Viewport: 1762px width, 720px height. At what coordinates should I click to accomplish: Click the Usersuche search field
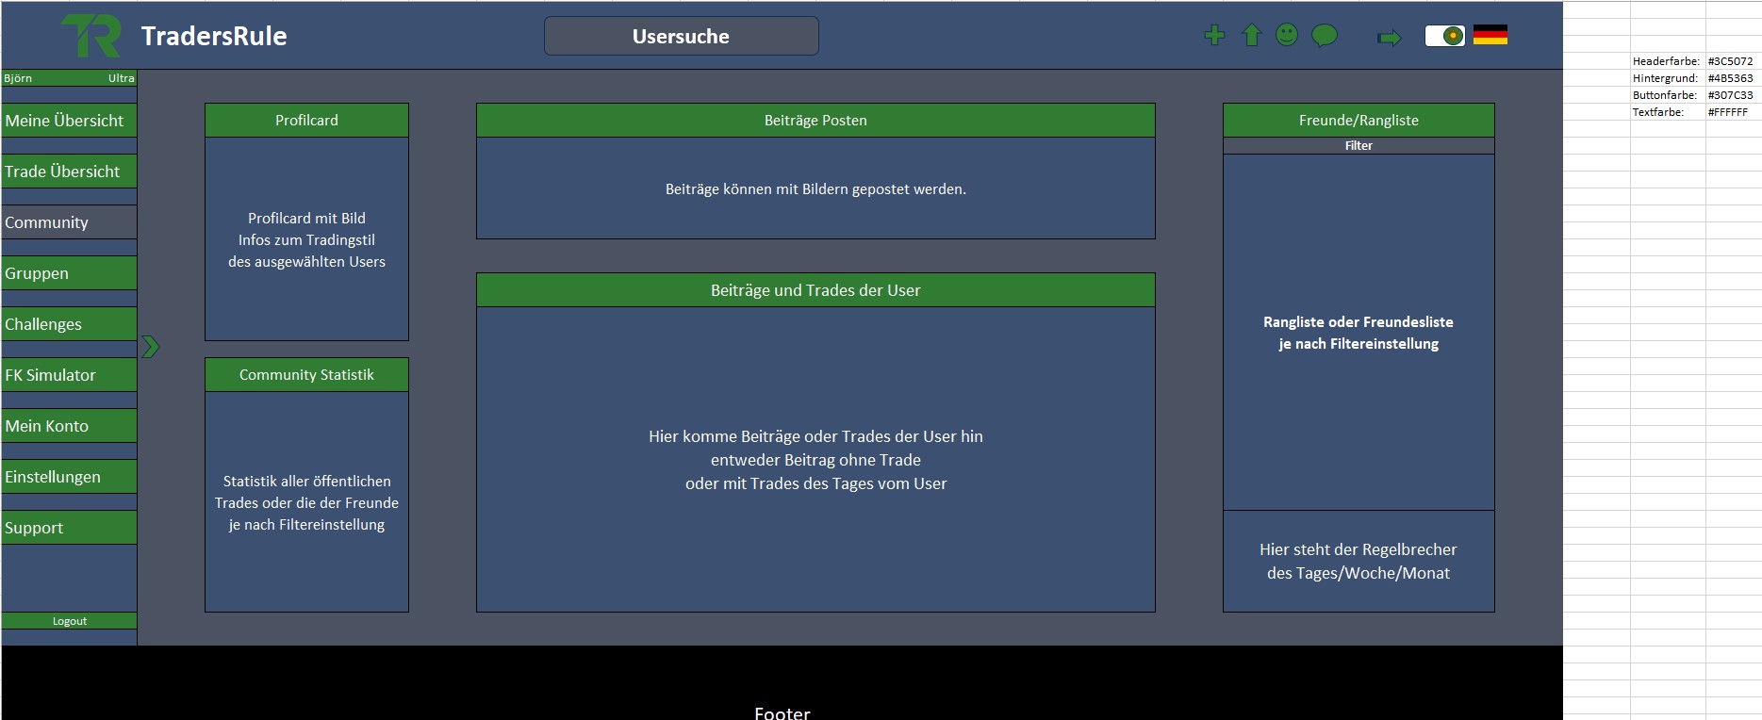[681, 37]
